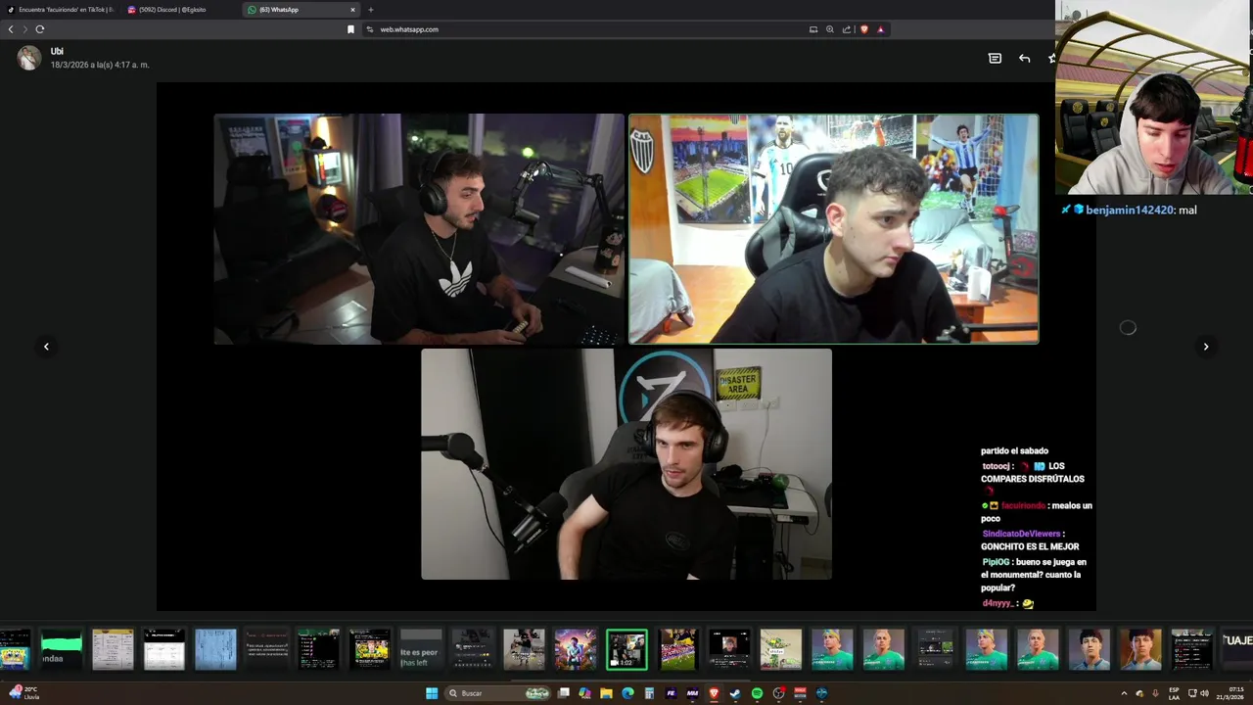Open the 'UAJE' thumbnail at strip end
This screenshot has width=1253, height=705.
pos(1237,650)
